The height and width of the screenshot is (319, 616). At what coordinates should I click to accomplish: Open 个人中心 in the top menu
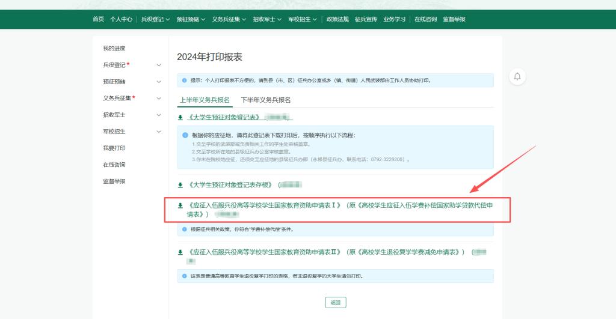[121, 19]
